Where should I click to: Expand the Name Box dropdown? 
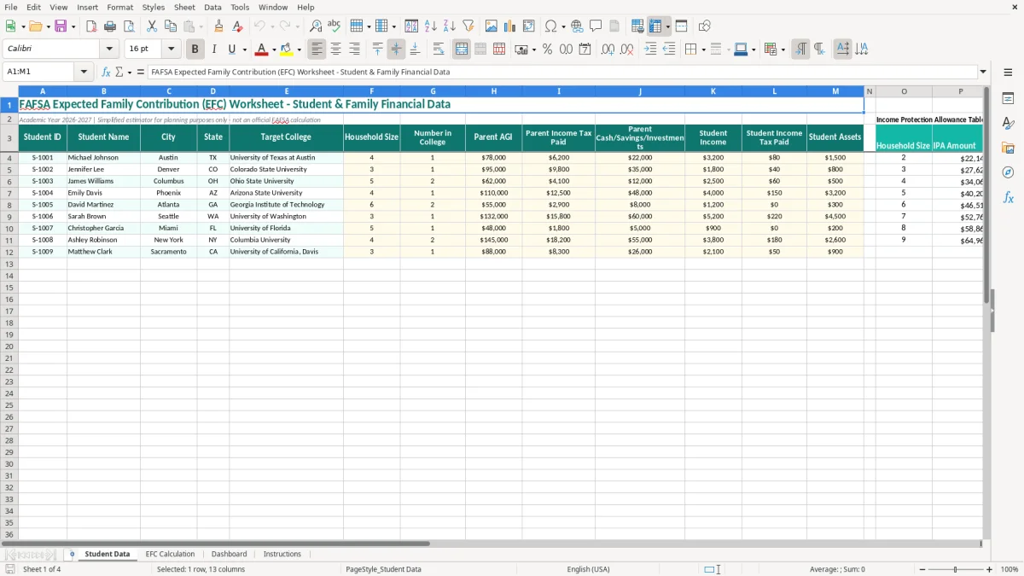[84, 72]
